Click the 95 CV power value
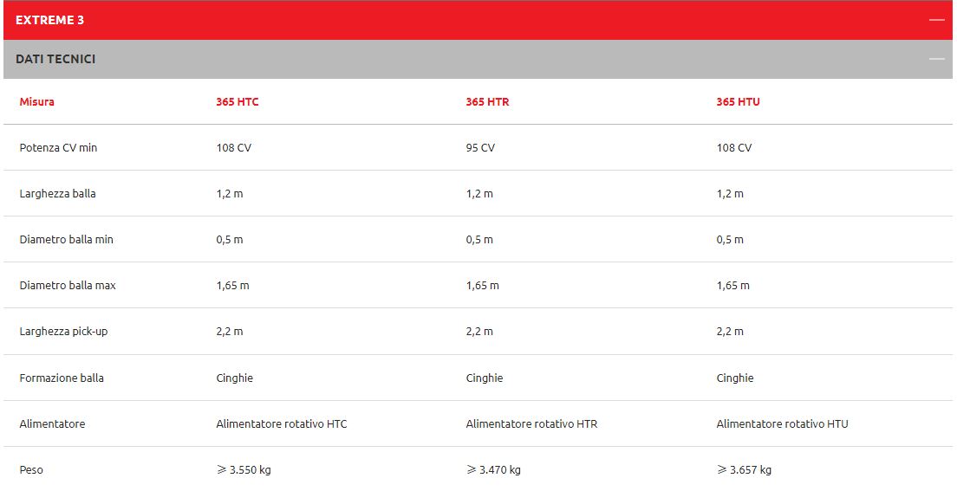Image resolution: width=957 pixels, height=491 pixels. click(480, 148)
